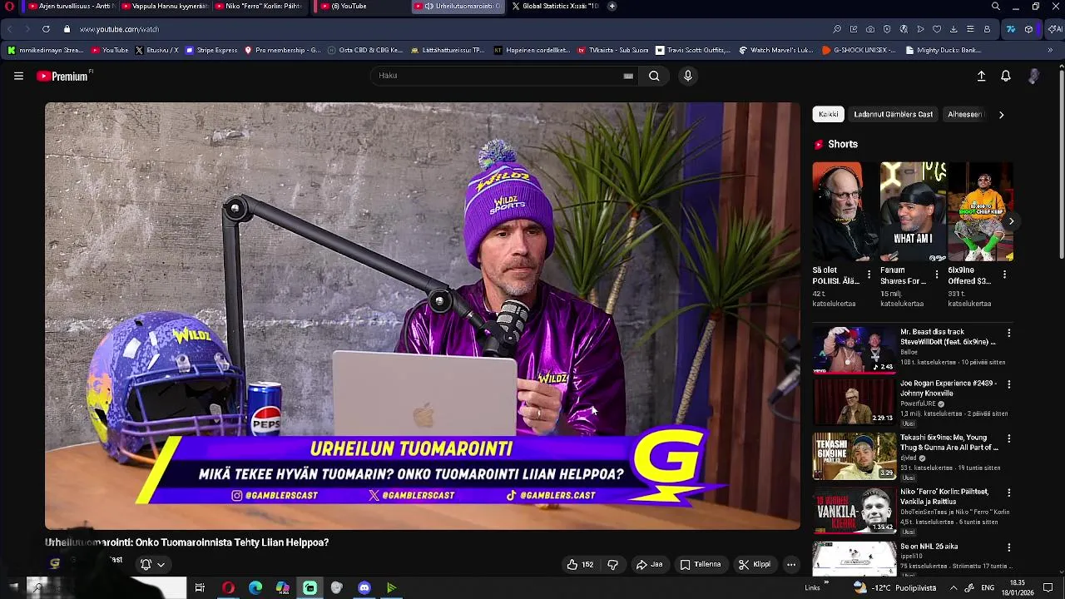Screen dimensions: 1065x599
Task: Open the 'Sä olet POLIISI' Short thumbnail
Action: (x=844, y=211)
